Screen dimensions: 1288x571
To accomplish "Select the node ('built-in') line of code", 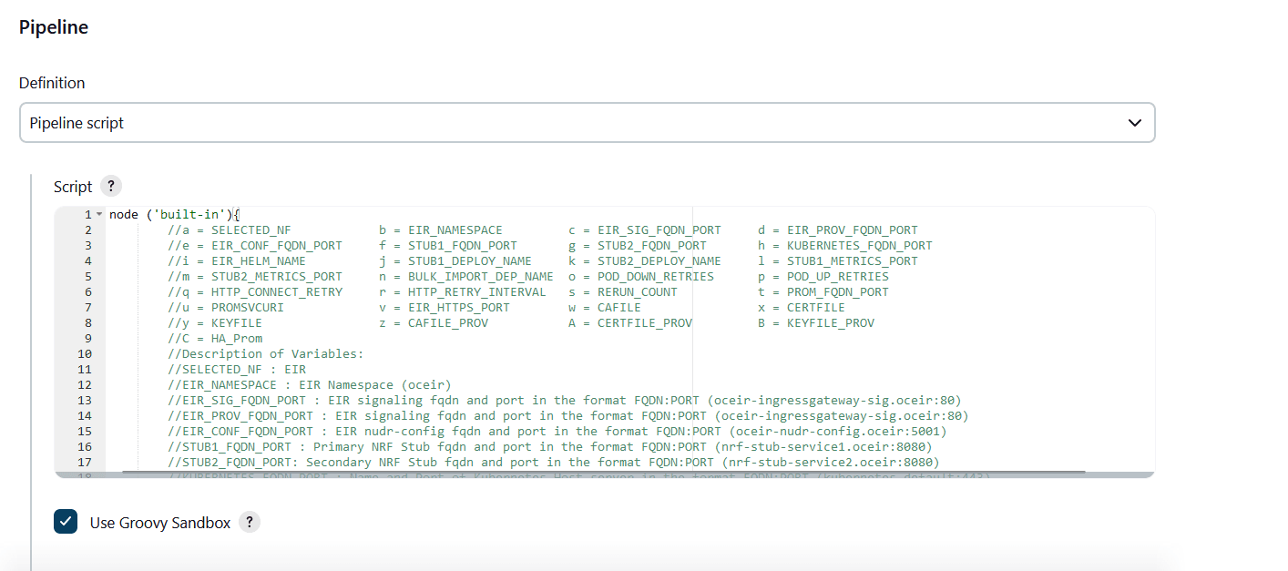I will coord(172,213).
